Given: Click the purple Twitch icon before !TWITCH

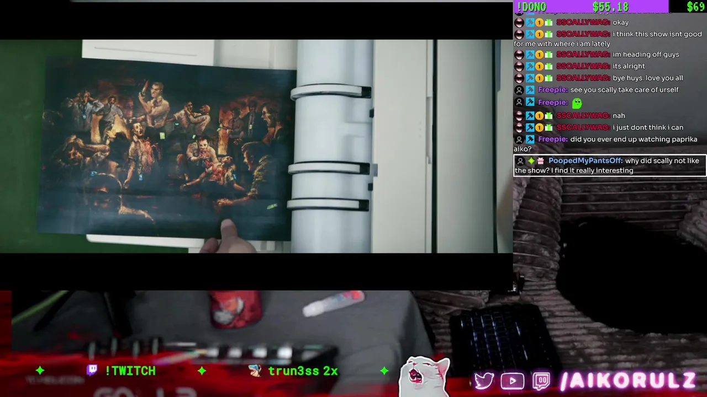Looking at the screenshot, I should click(92, 370).
